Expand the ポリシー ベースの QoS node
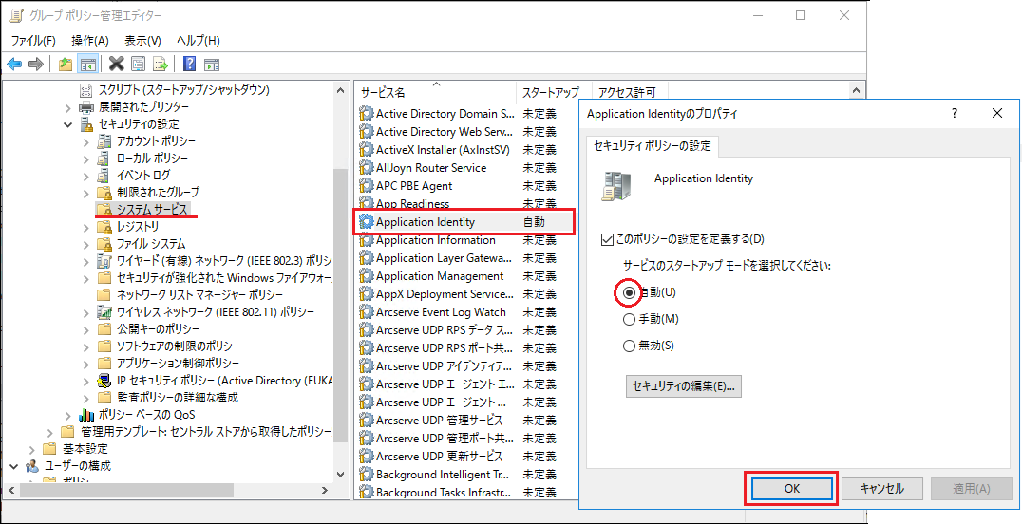The height and width of the screenshot is (524, 1022). [68, 415]
